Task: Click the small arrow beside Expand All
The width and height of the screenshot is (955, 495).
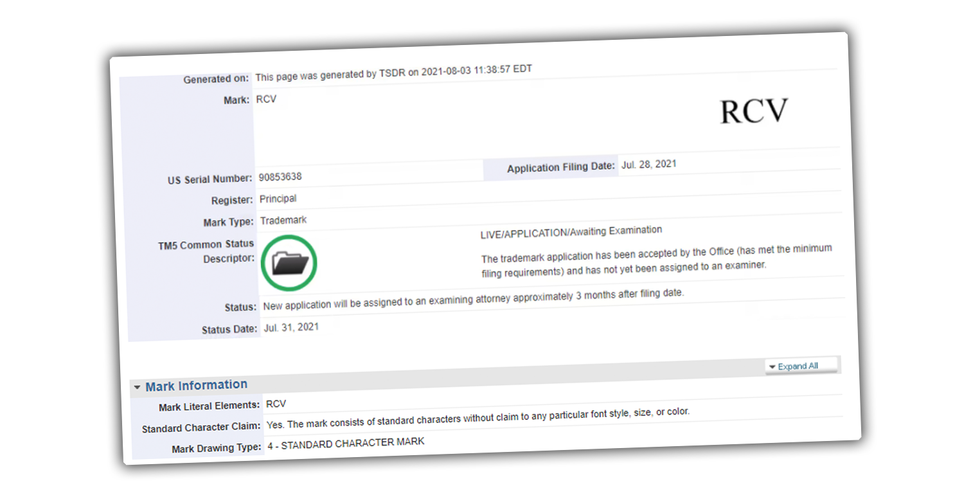Action: tap(771, 367)
